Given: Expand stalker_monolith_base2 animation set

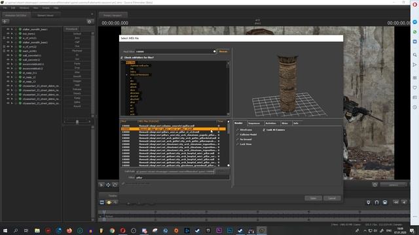Looking at the screenshot, I should pyautogui.click(x=12, y=42).
